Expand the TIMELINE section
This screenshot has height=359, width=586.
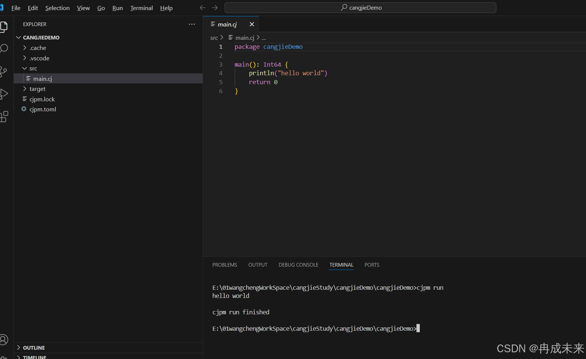pos(19,357)
